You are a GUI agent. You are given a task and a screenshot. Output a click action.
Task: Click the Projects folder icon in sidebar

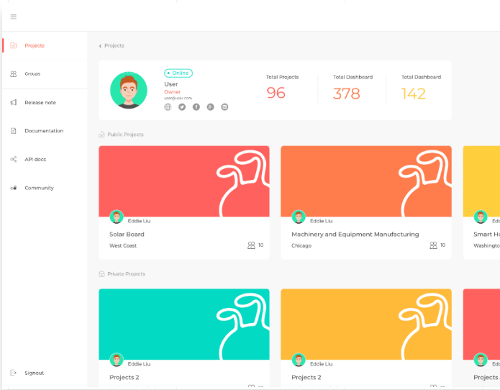14,45
